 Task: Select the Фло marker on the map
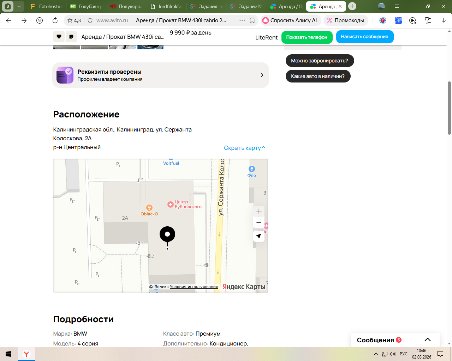tap(252, 171)
